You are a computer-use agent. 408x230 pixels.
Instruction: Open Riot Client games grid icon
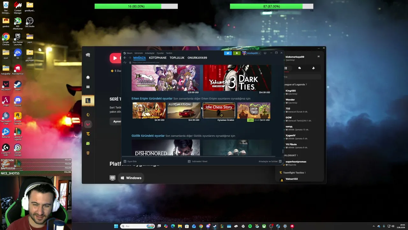[x=88, y=87]
